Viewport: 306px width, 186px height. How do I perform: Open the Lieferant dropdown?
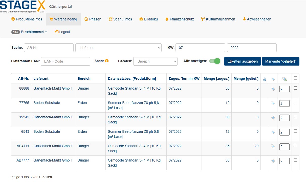pyautogui.click(x=118, y=48)
